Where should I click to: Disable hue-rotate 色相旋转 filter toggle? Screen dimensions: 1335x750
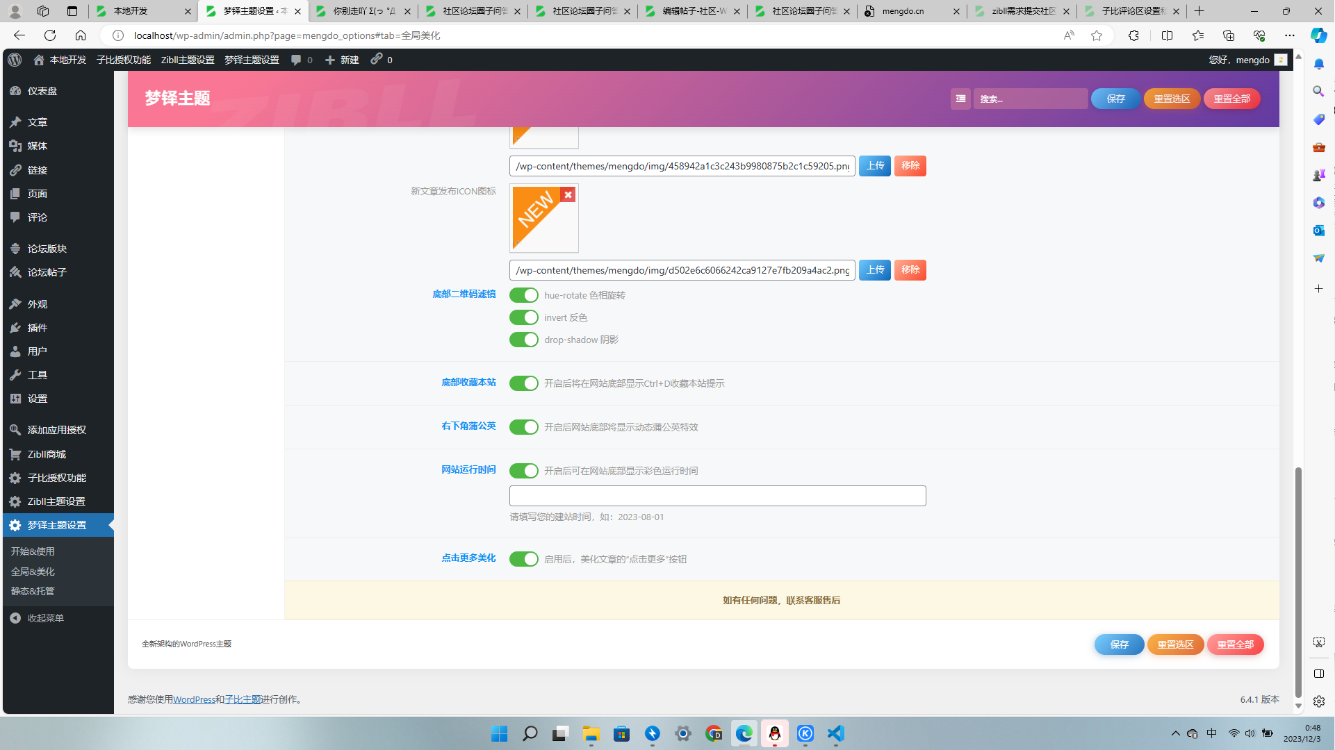tap(523, 295)
